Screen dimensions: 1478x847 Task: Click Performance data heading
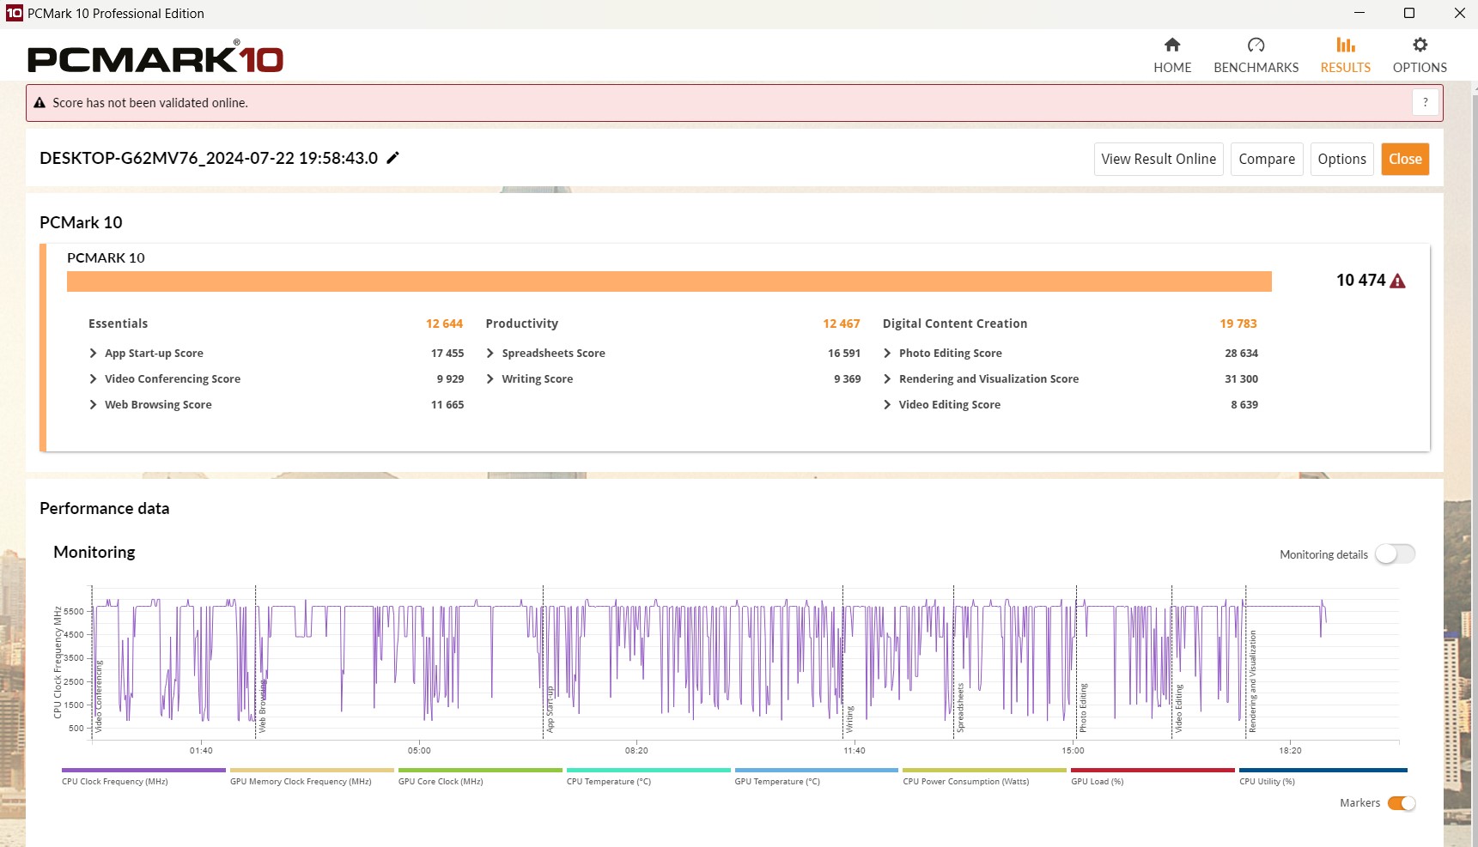point(105,508)
